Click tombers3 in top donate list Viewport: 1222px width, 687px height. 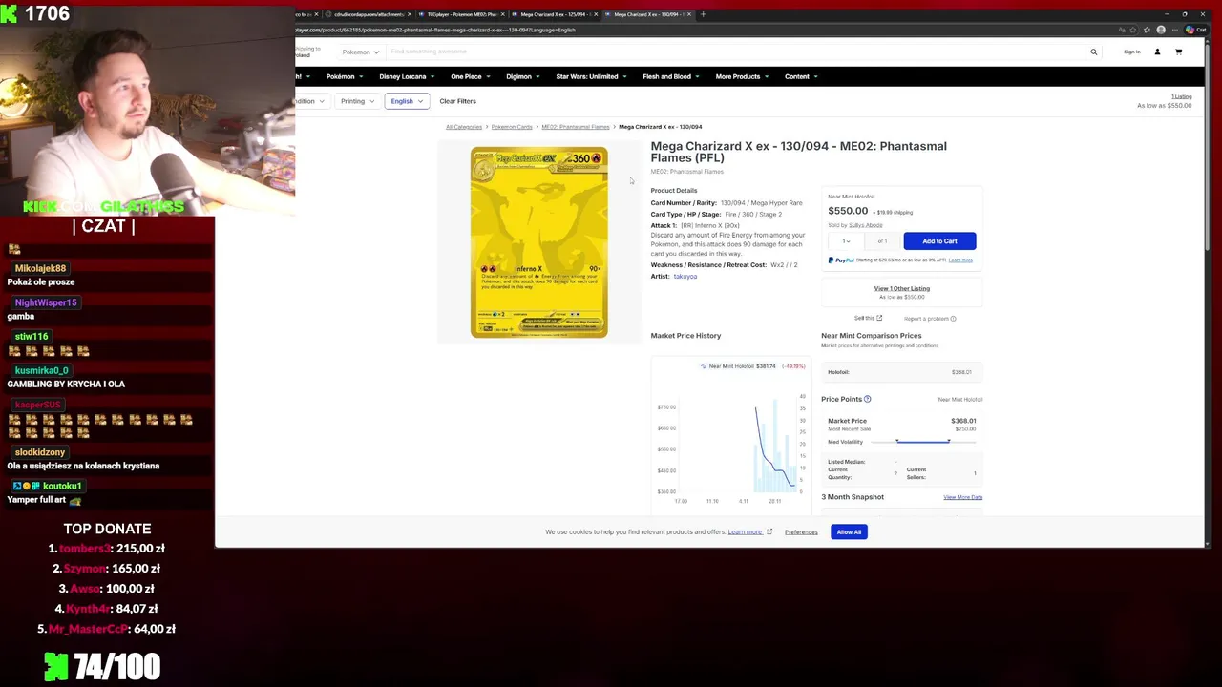(x=85, y=549)
